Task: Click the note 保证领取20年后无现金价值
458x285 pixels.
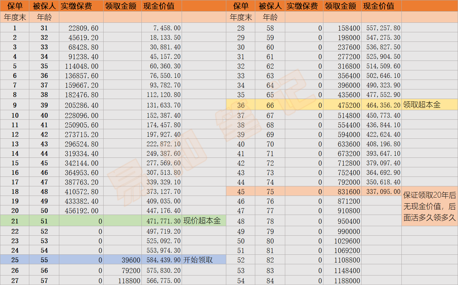Action: (x=430, y=206)
